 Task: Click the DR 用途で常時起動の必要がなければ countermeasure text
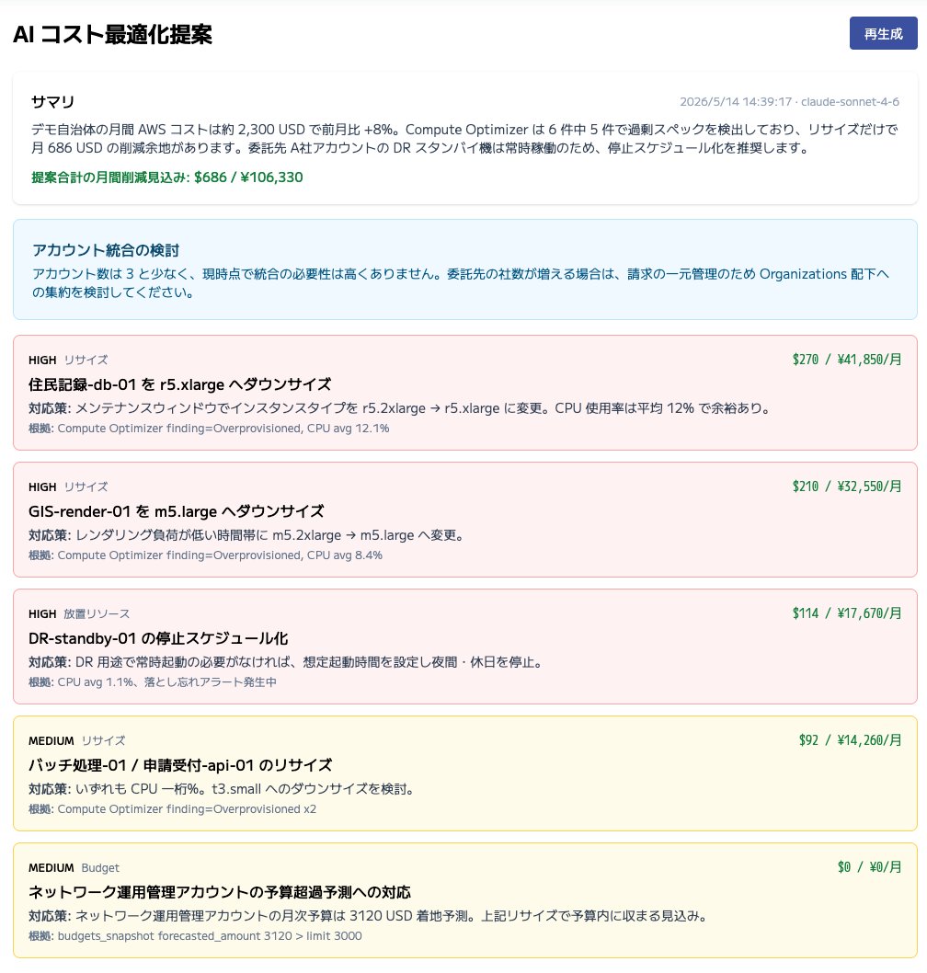click(x=288, y=662)
